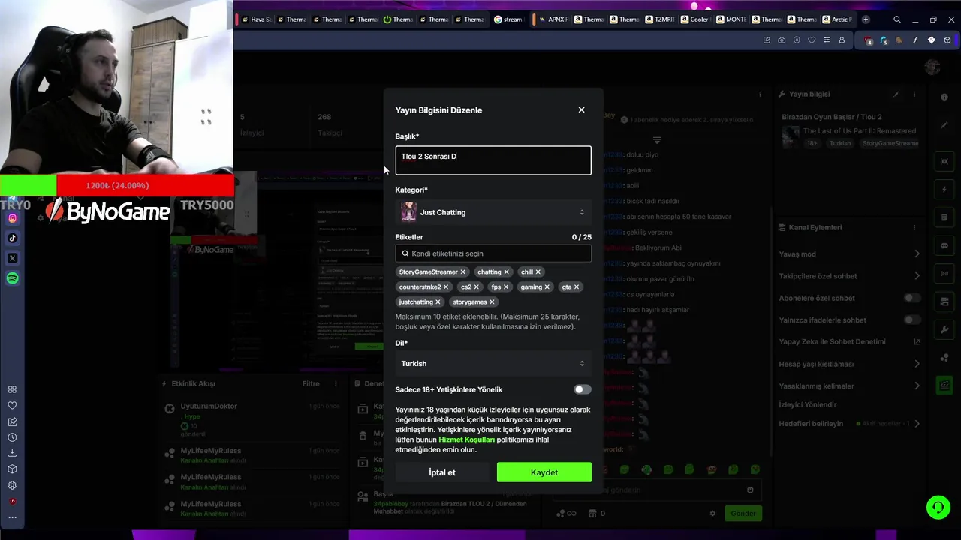961x540 pixels.
Task: Open the Kategori Just Chatting dropdown
Action: pos(493,212)
